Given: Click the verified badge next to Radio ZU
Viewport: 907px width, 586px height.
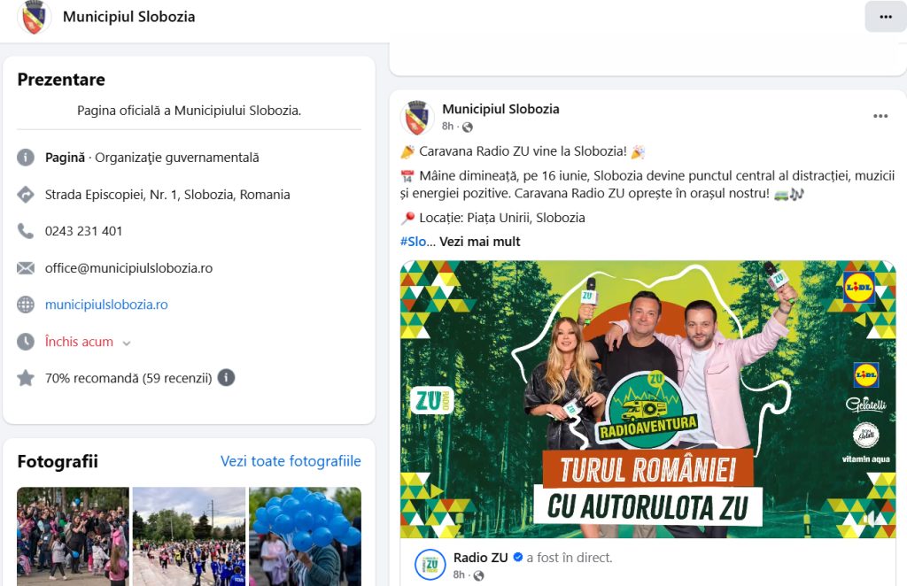Looking at the screenshot, I should pos(518,557).
